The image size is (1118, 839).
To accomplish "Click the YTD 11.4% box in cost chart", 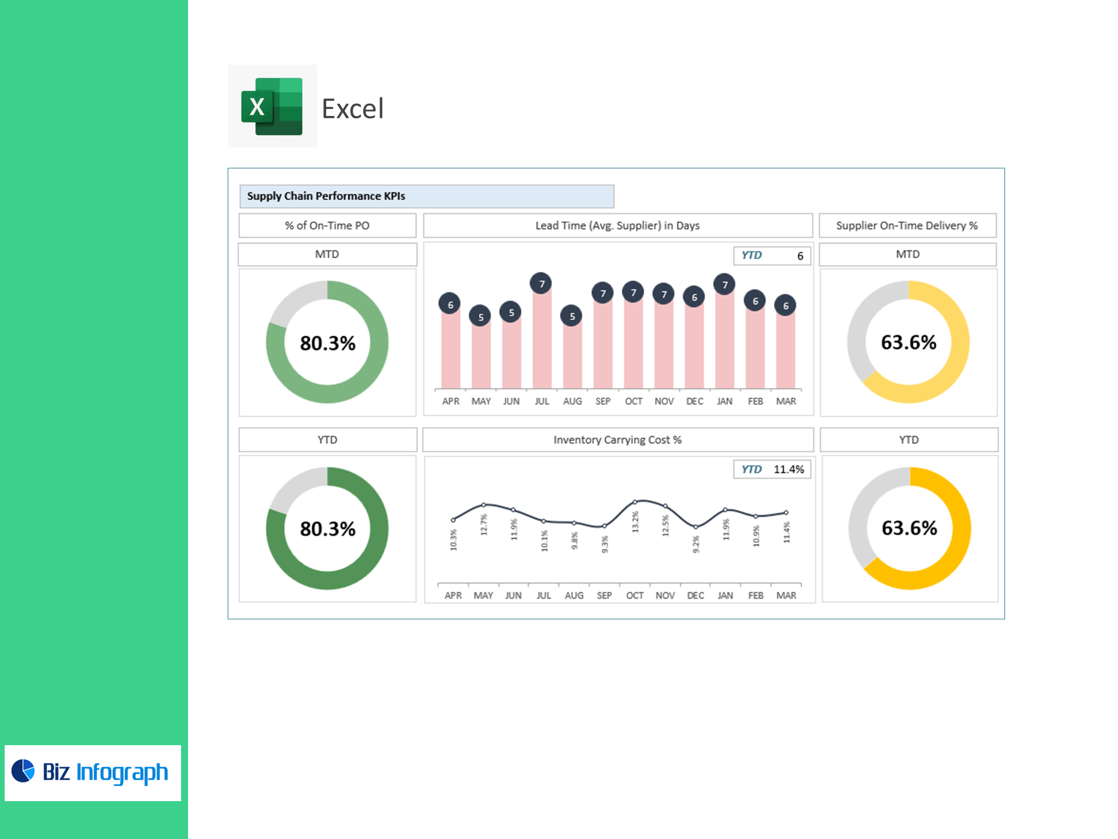I will (772, 470).
